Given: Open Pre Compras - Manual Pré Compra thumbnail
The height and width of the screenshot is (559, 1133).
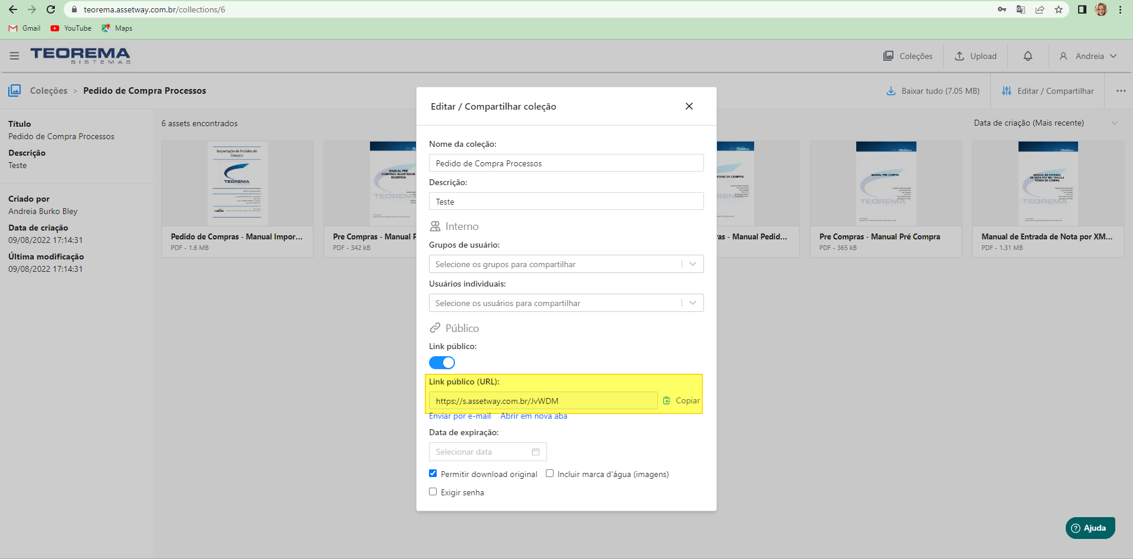Looking at the screenshot, I should coord(886,183).
